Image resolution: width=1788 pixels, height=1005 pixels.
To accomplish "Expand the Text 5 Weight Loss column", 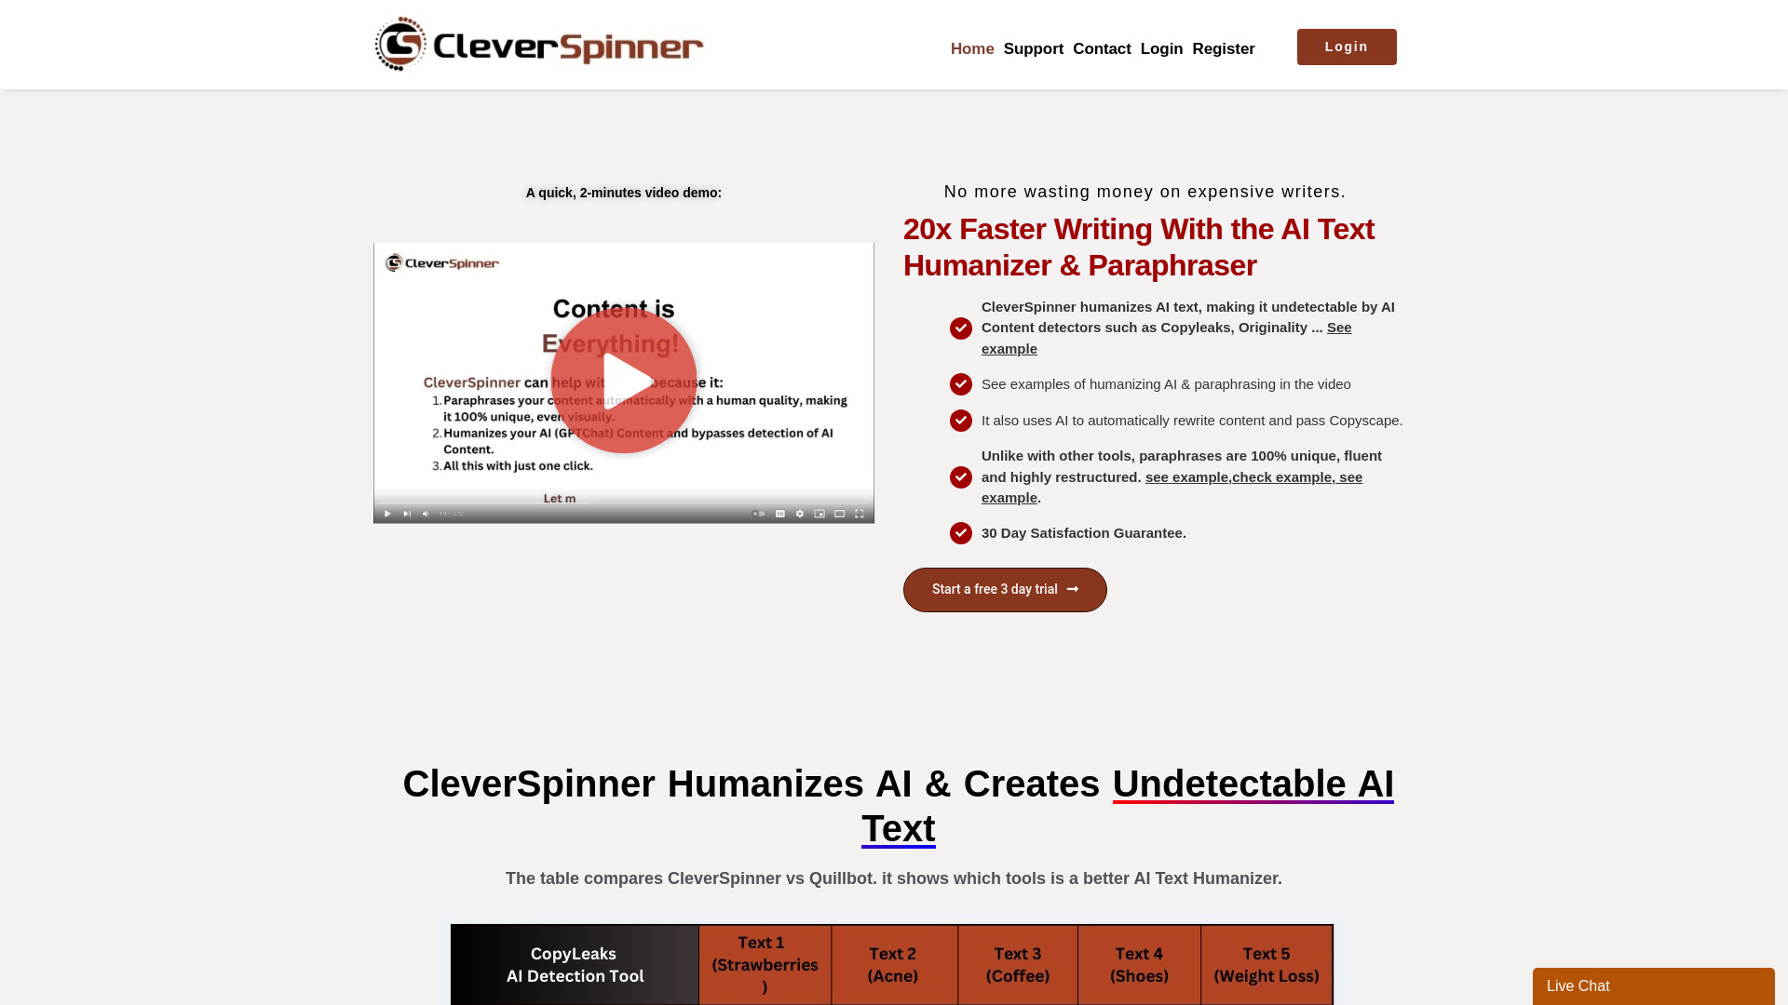I will (1266, 964).
